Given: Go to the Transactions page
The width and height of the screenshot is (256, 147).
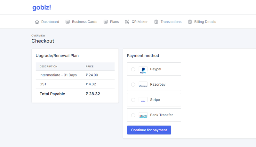Looking at the screenshot, I should click(171, 22).
